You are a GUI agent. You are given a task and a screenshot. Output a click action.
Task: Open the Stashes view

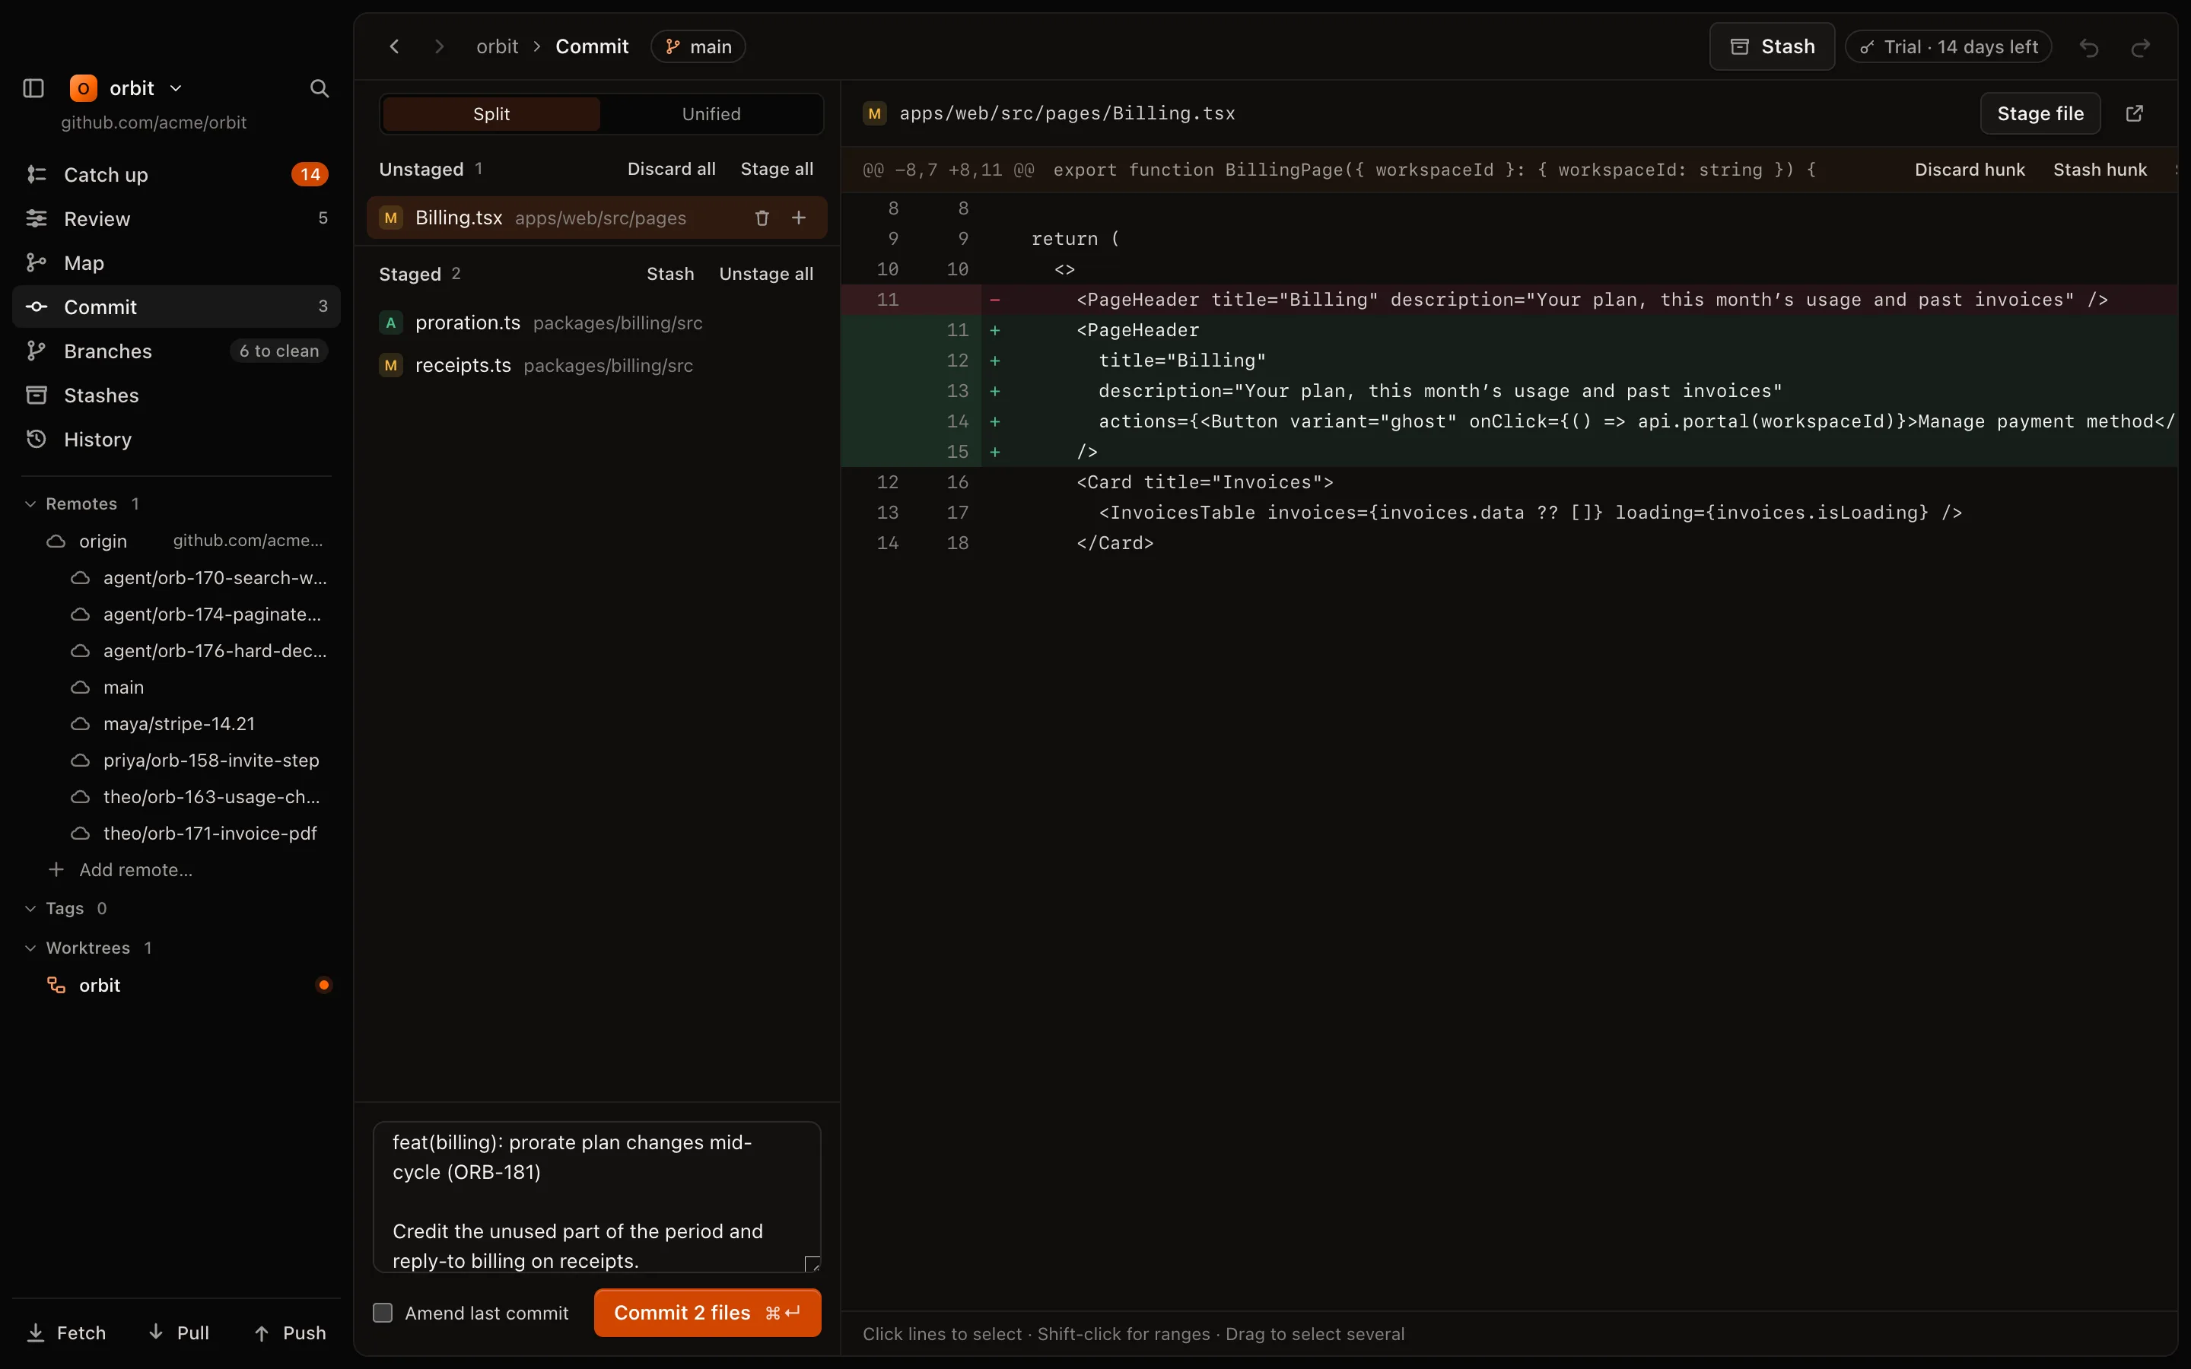coord(176,395)
